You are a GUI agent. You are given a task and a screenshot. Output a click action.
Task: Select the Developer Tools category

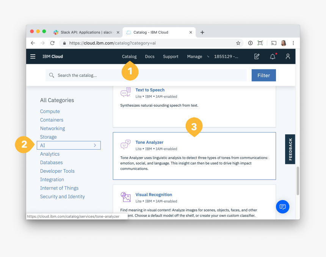pyautogui.click(x=57, y=171)
